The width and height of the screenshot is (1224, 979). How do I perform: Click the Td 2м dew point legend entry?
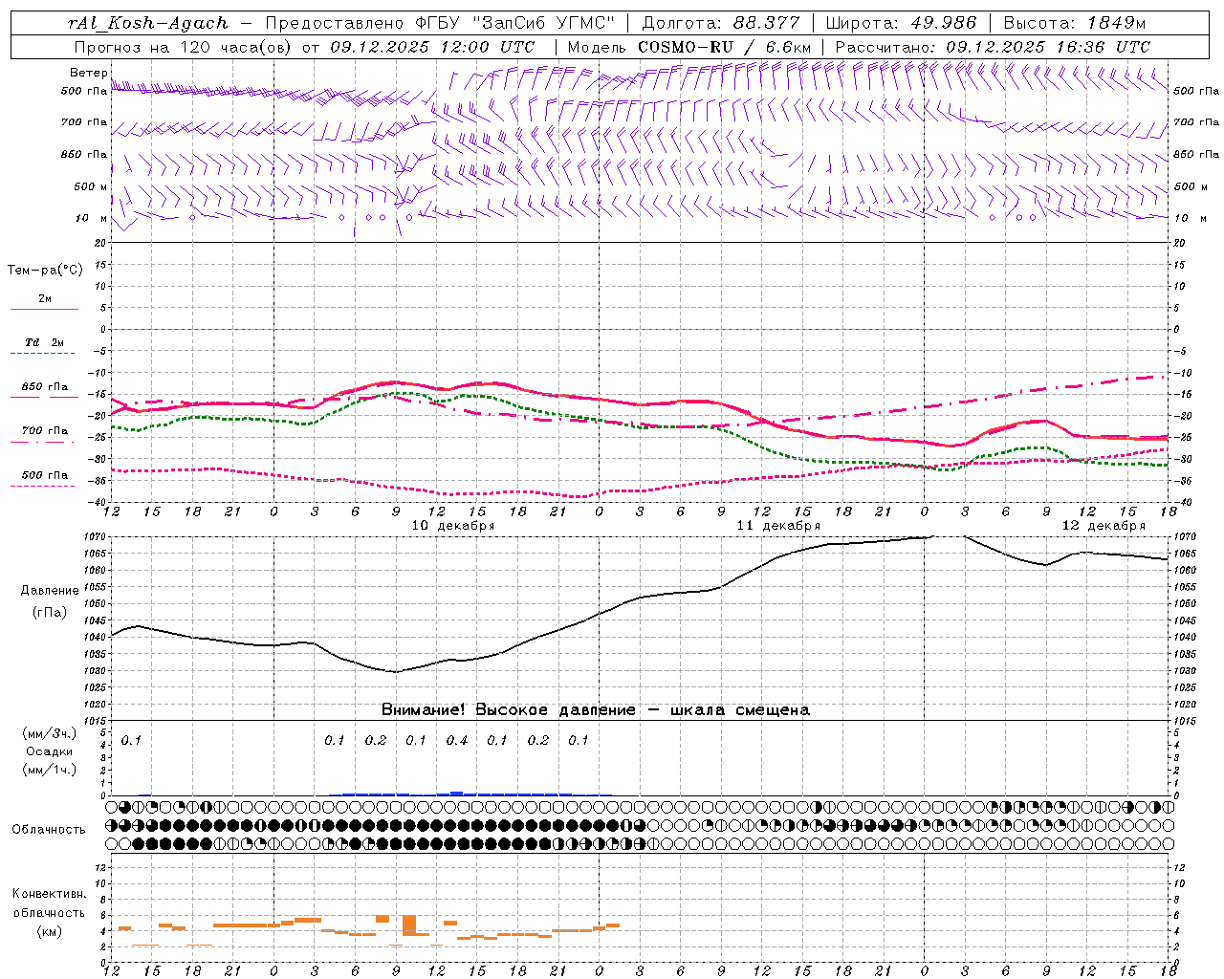point(44,342)
